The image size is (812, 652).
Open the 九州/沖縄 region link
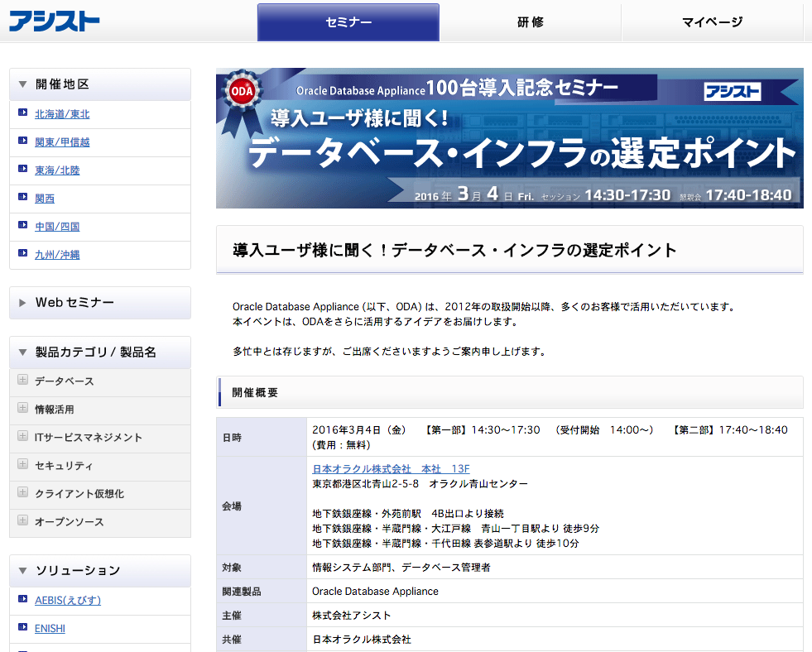(x=57, y=255)
